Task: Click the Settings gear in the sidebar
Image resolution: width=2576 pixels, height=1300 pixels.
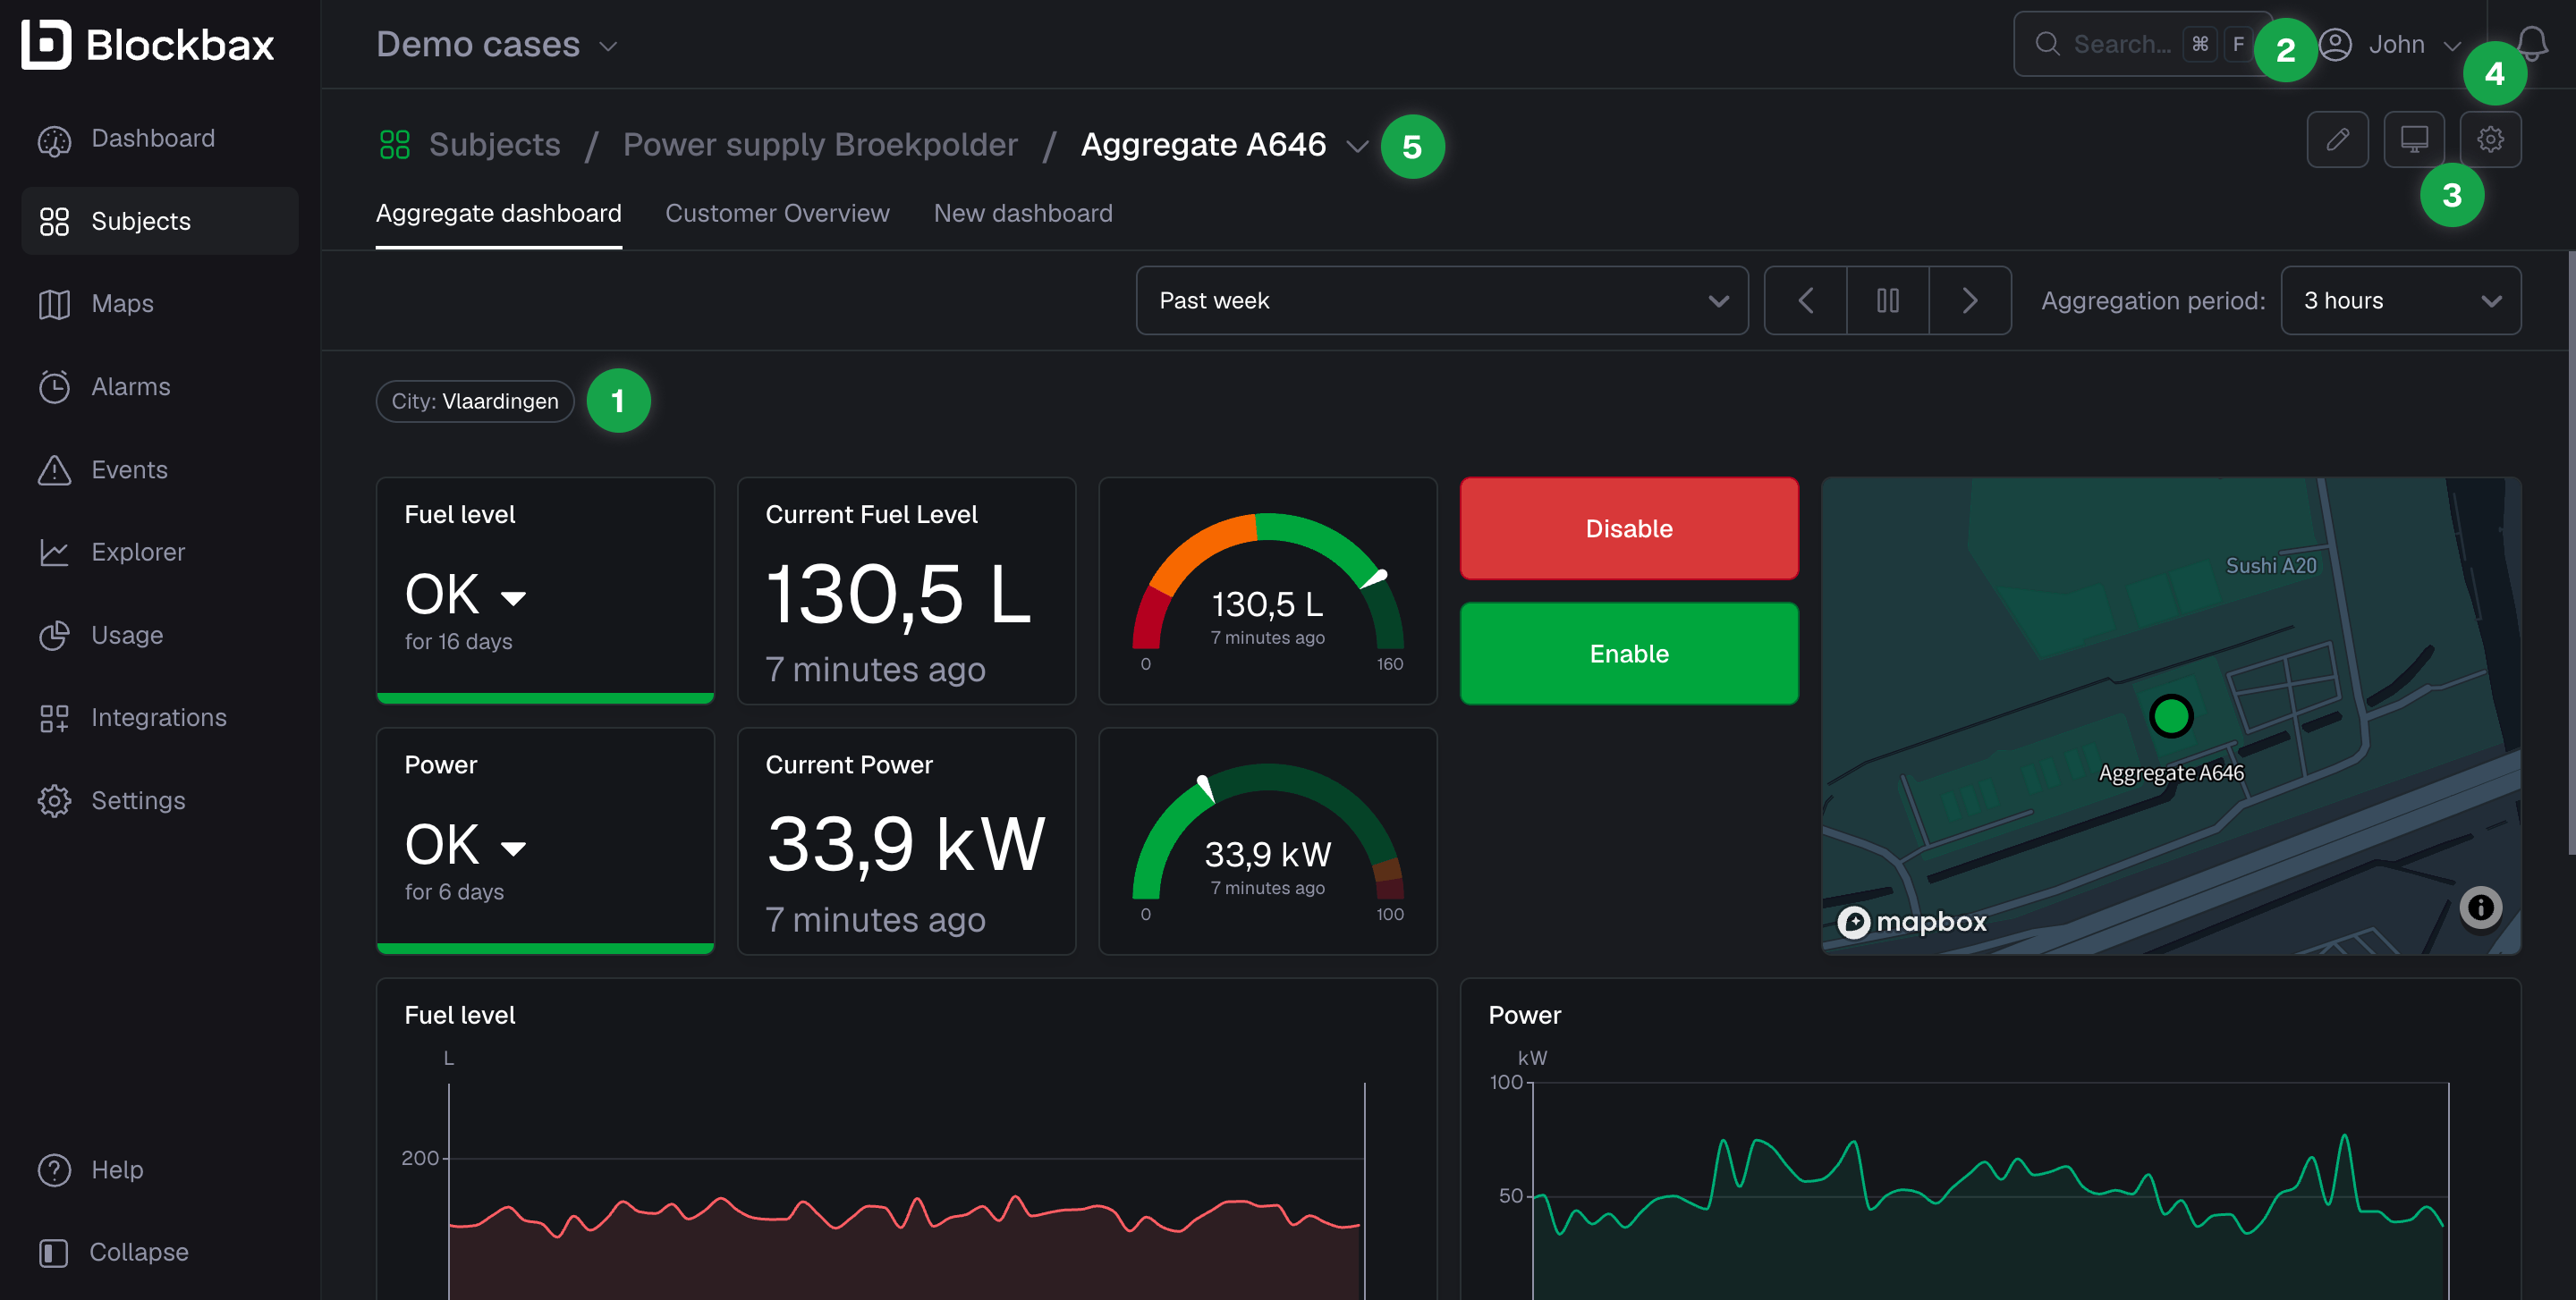Action: 54,801
